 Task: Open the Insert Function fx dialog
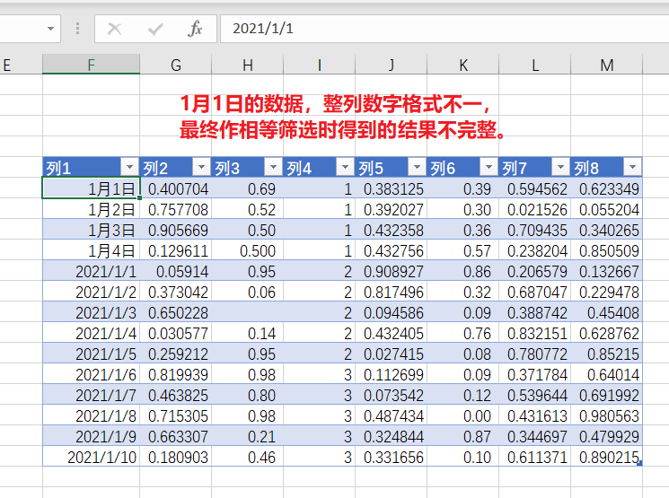pos(195,29)
